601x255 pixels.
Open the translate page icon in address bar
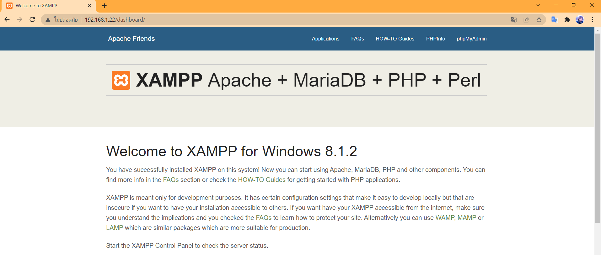click(514, 20)
